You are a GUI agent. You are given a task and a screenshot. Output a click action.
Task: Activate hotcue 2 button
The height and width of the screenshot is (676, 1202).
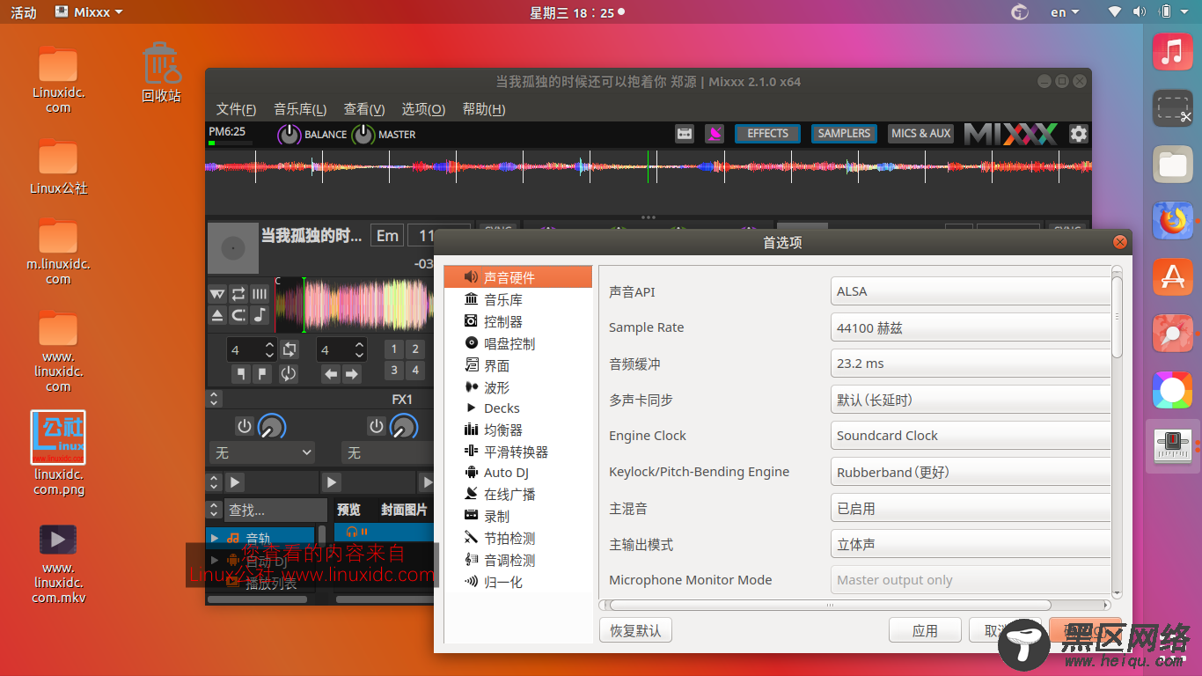click(x=415, y=349)
